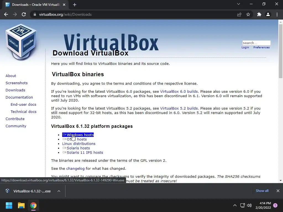
Task: Click the VirtualBox file icon in downloads bar
Action: pyautogui.click(x=7, y=191)
